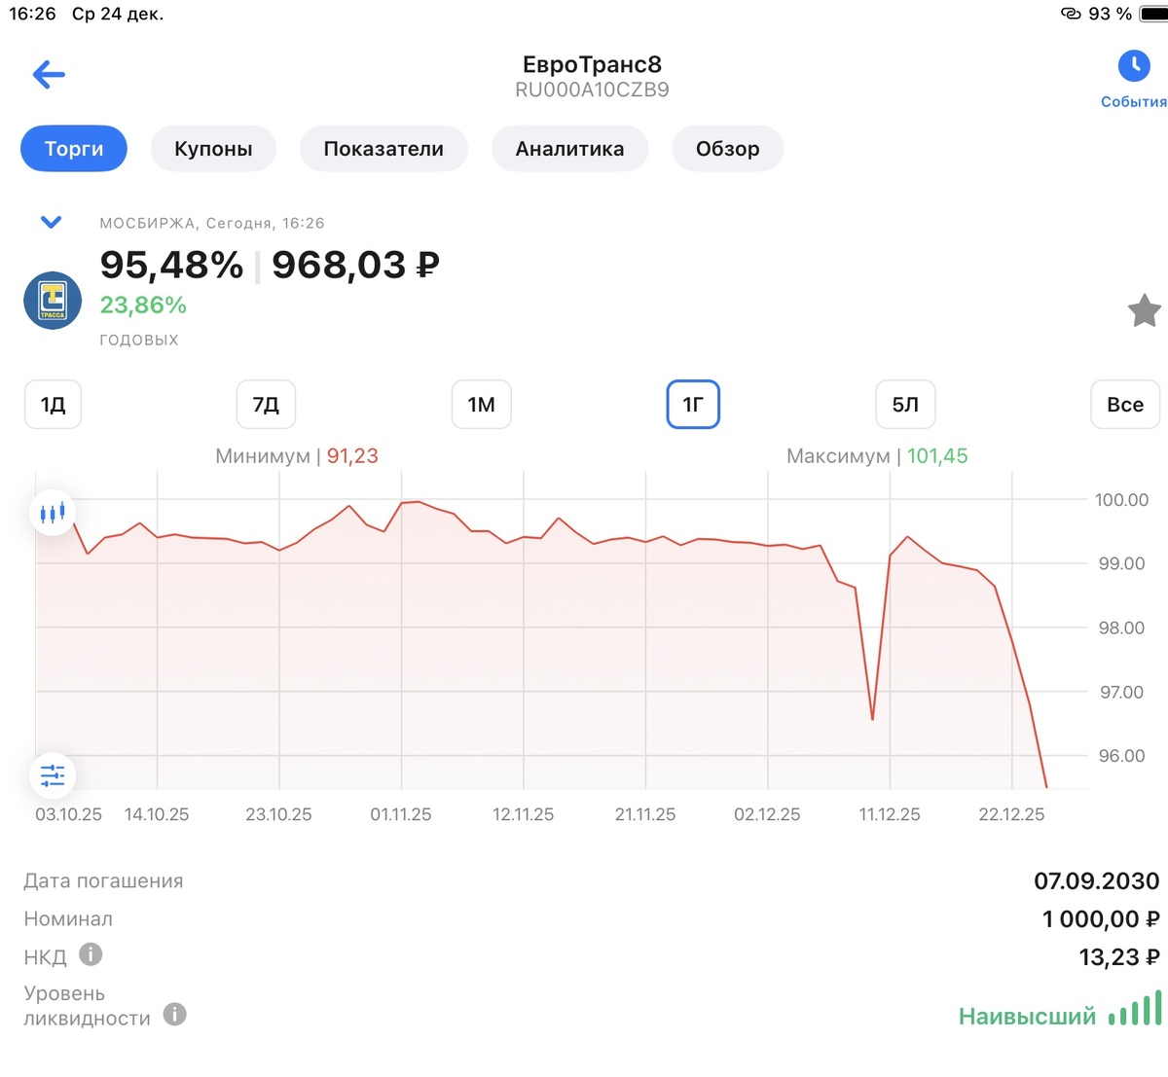Tap the 01.11.25 date axis label
Image resolution: width=1168 pixels, height=1077 pixels.
[x=401, y=814]
